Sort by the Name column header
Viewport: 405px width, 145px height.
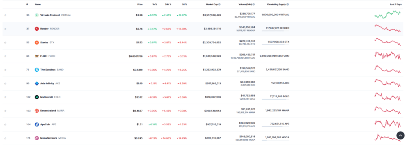[x=38, y=4]
